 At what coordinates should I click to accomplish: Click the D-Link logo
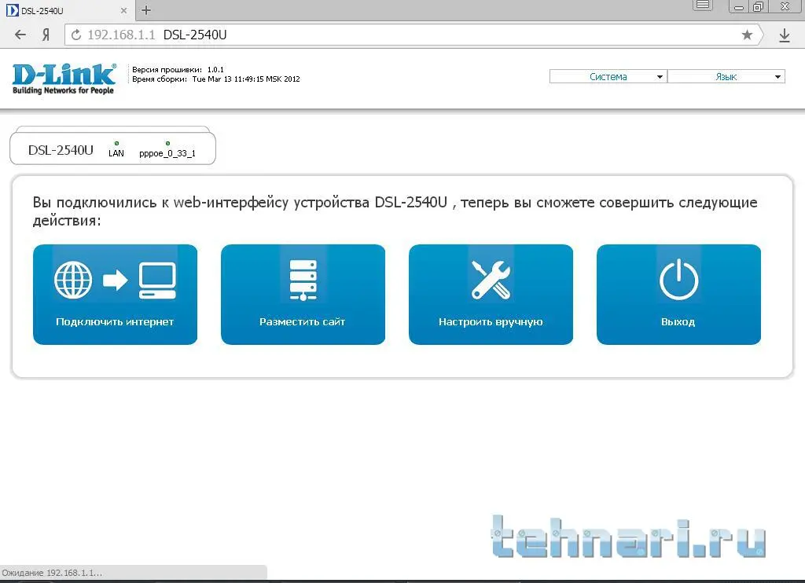coord(64,79)
